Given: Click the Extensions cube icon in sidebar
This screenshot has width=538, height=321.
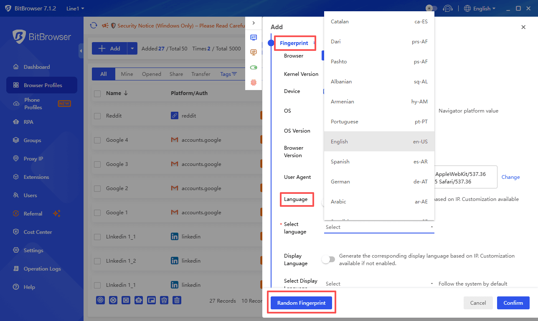Looking at the screenshot, I should coord(16,177).
